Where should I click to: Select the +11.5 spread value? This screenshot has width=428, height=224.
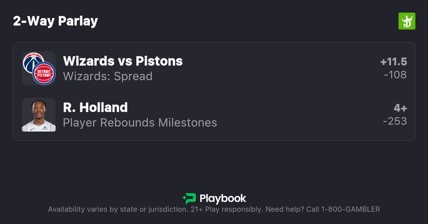(x=394, y=62)
